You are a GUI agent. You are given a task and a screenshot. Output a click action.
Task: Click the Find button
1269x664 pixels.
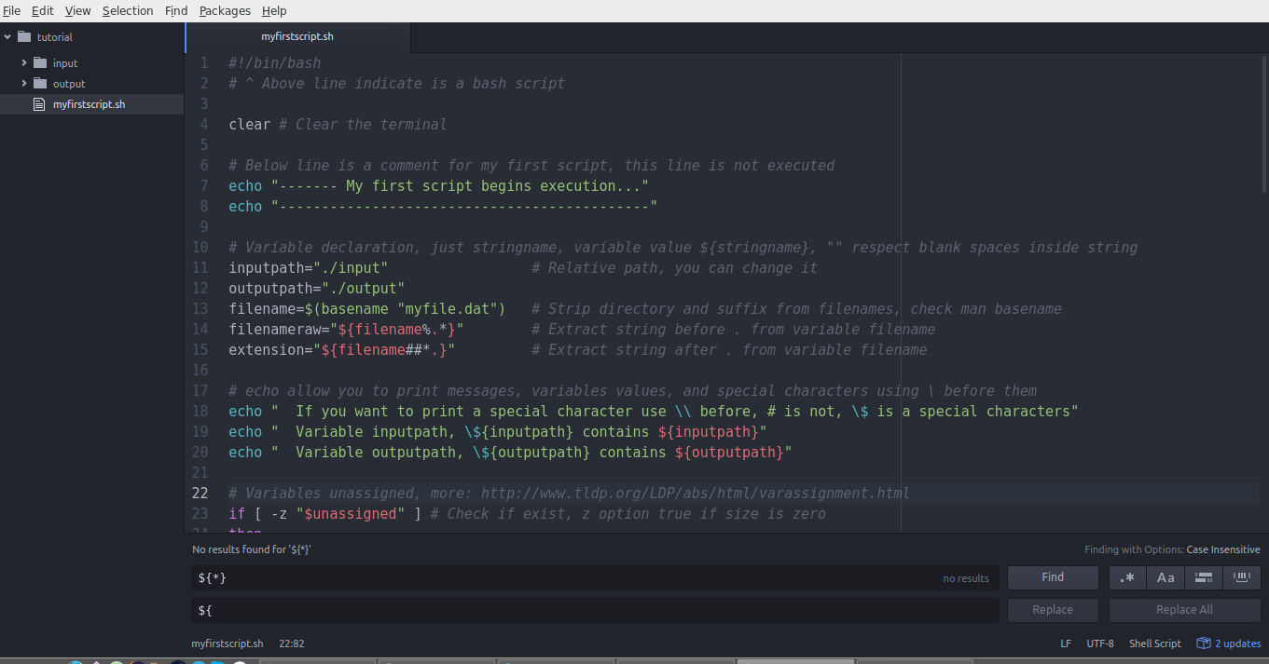pos(1053,577)
